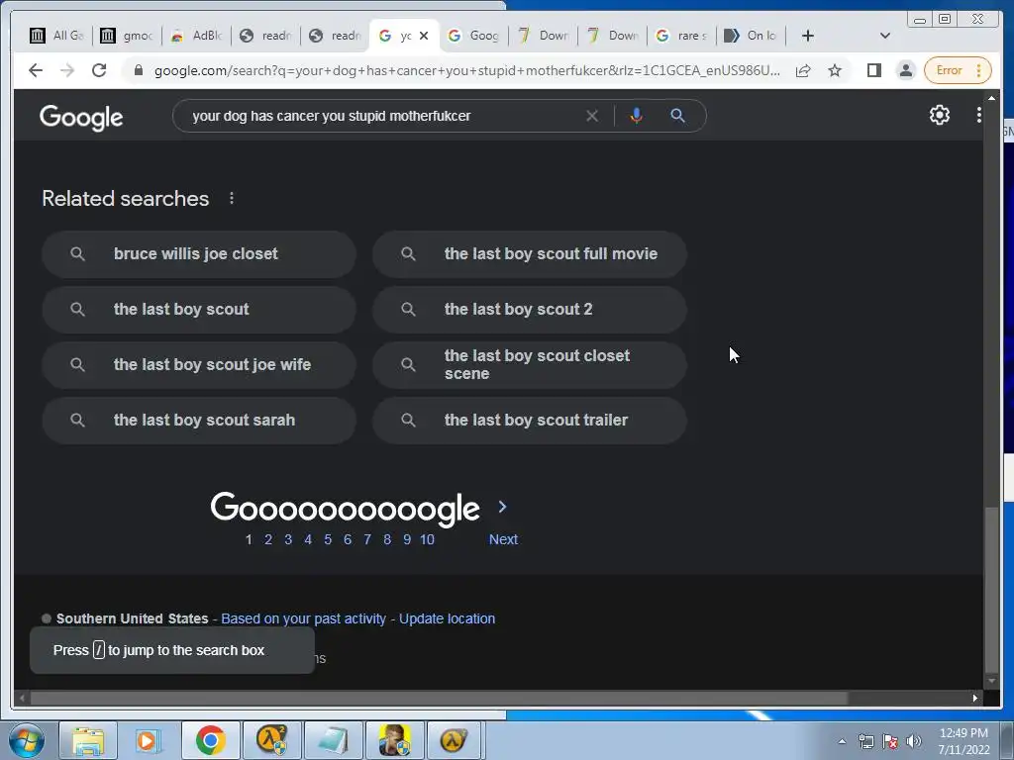The image size is (1014, 760).
Task: Click scrollbar down arrow
Action: click(x=991, y=681)
